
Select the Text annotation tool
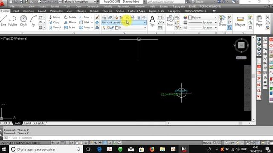152,20
